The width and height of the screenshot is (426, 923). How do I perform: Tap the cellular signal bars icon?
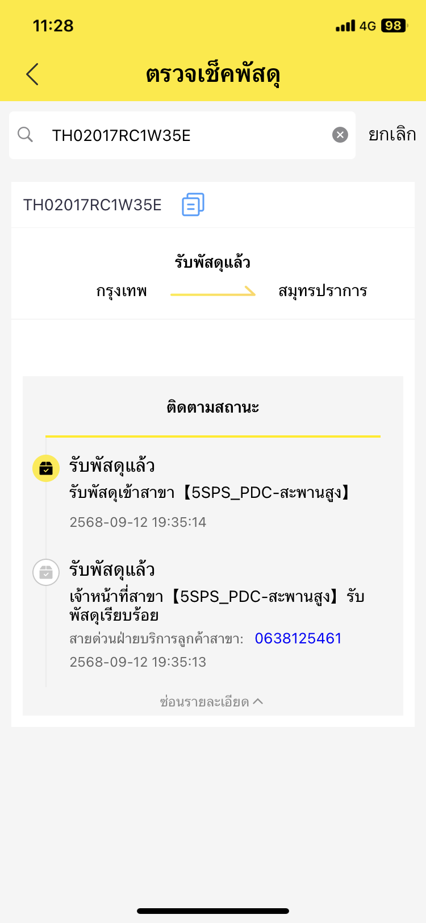(x=345, y=26)
